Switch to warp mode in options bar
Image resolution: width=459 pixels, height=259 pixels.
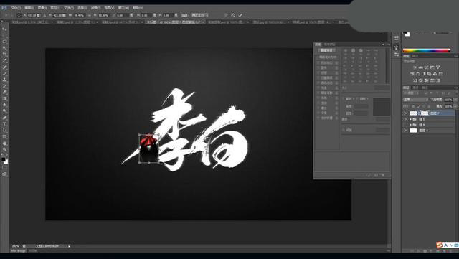pyautogui.click(x=226, y=15)
